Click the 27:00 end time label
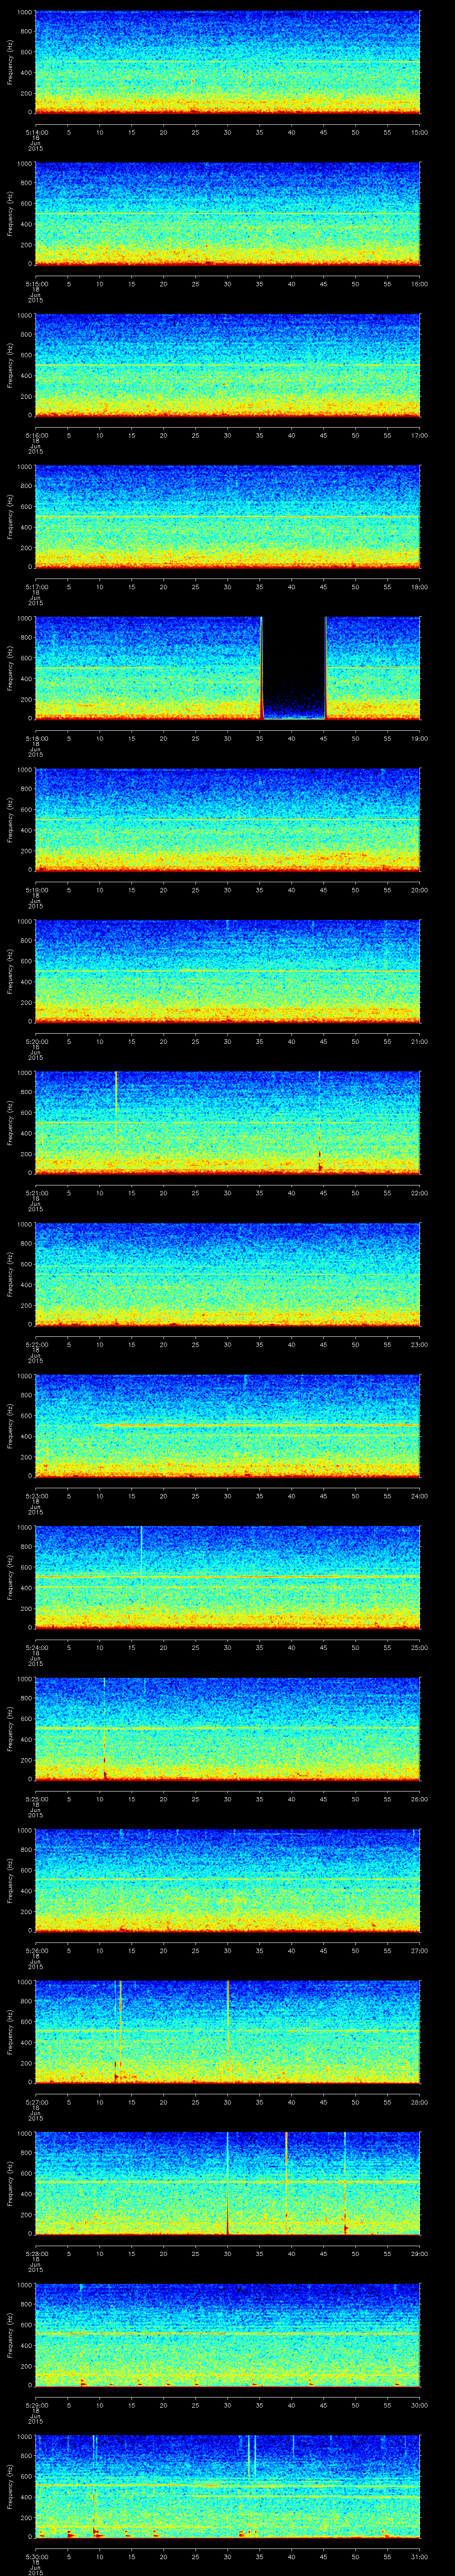 pos(419,1950)
